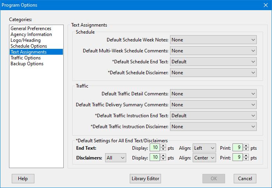Viewport: 272px width, 188px height.
Task: Open Default Traffic Detail Comments dropdown
Action: (213, 94)
